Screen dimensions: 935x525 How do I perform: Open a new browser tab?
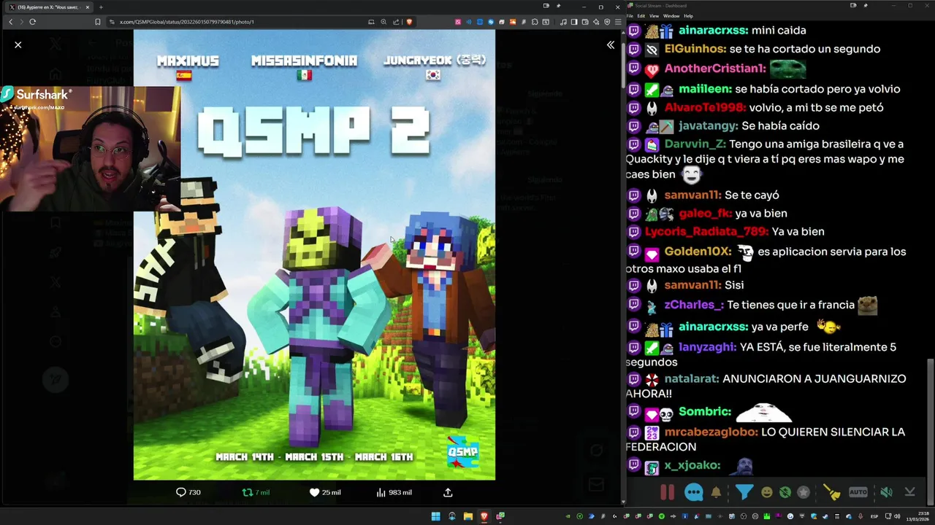click(101, 7)
